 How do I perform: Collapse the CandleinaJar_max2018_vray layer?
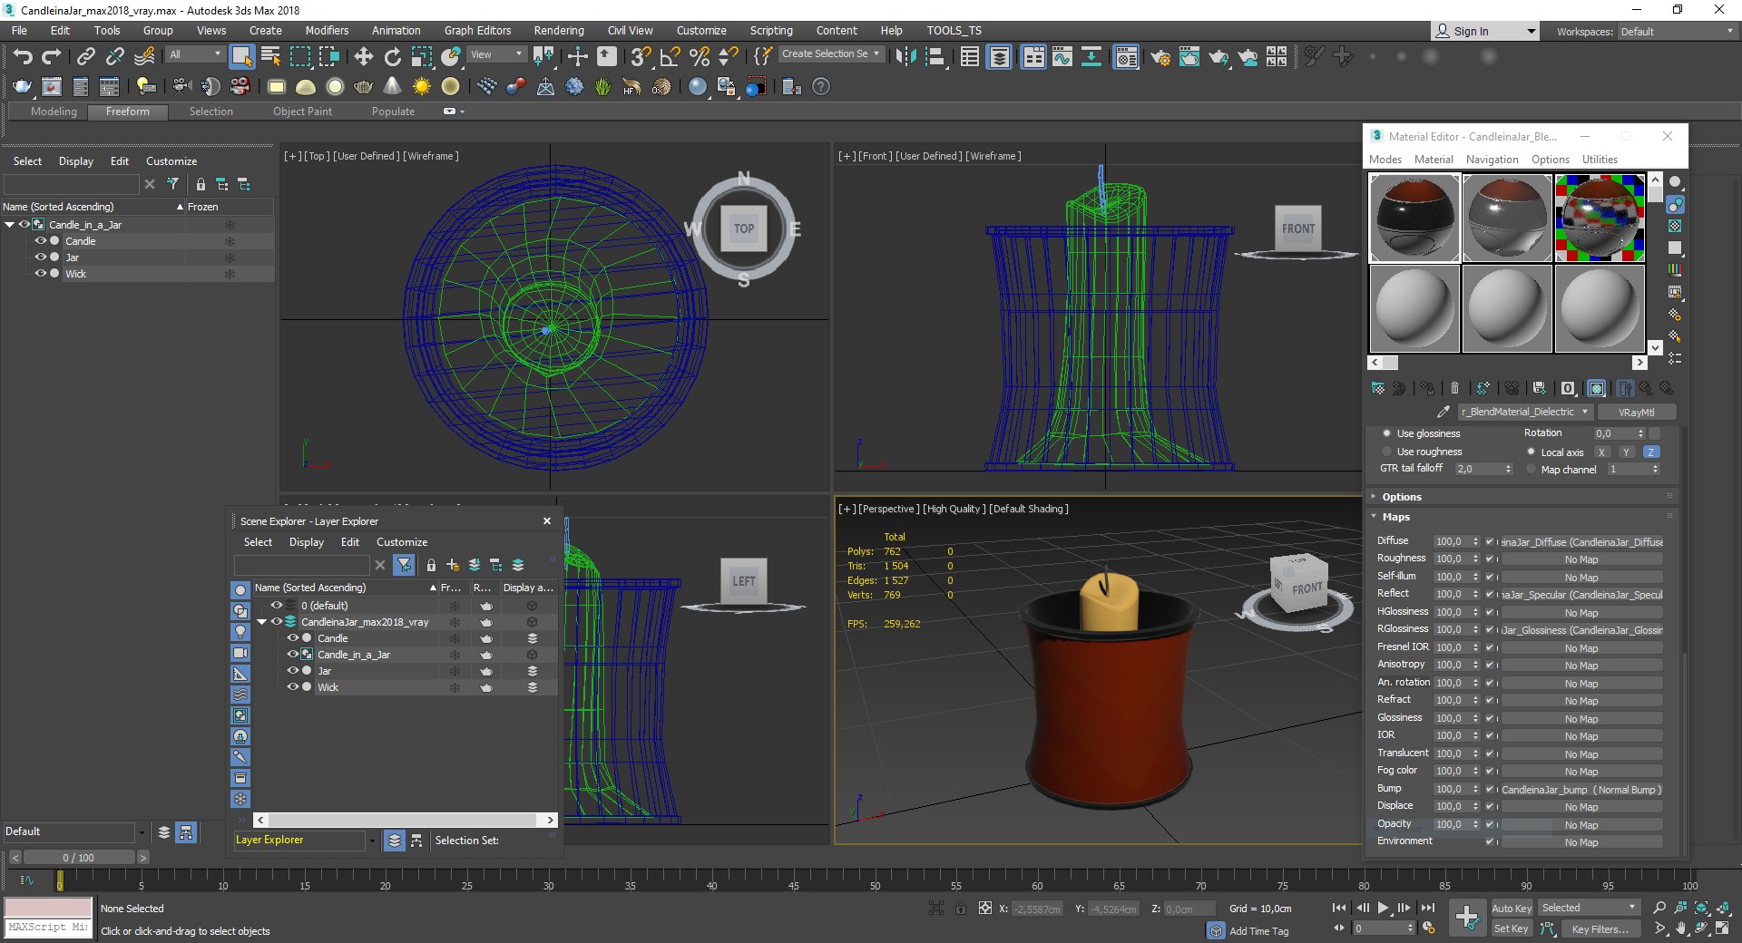tap(262, 622)
